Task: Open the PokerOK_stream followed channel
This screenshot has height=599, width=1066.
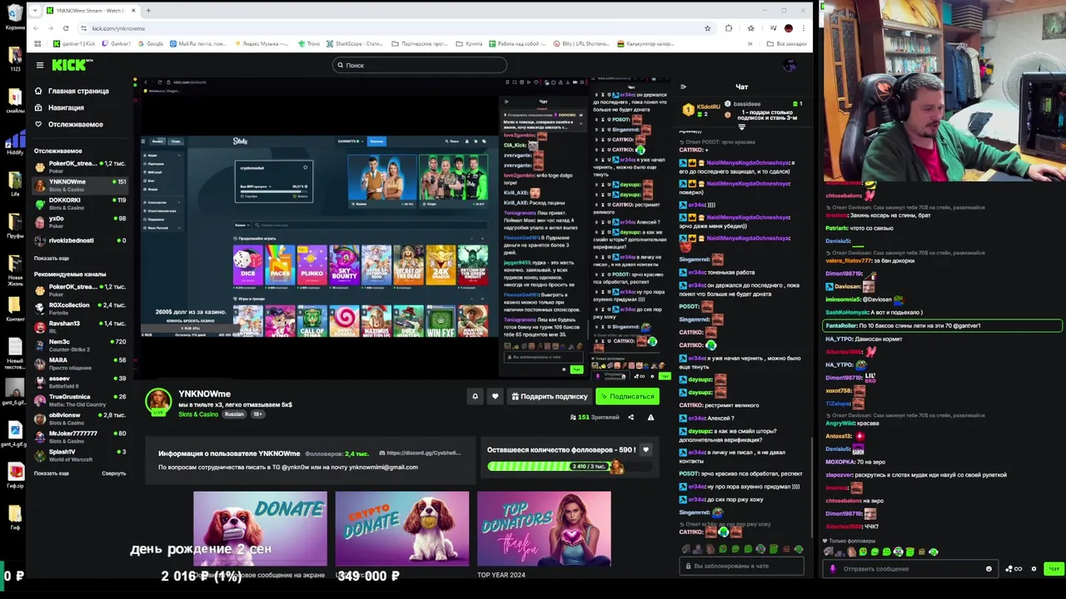Action: [80, 166]
